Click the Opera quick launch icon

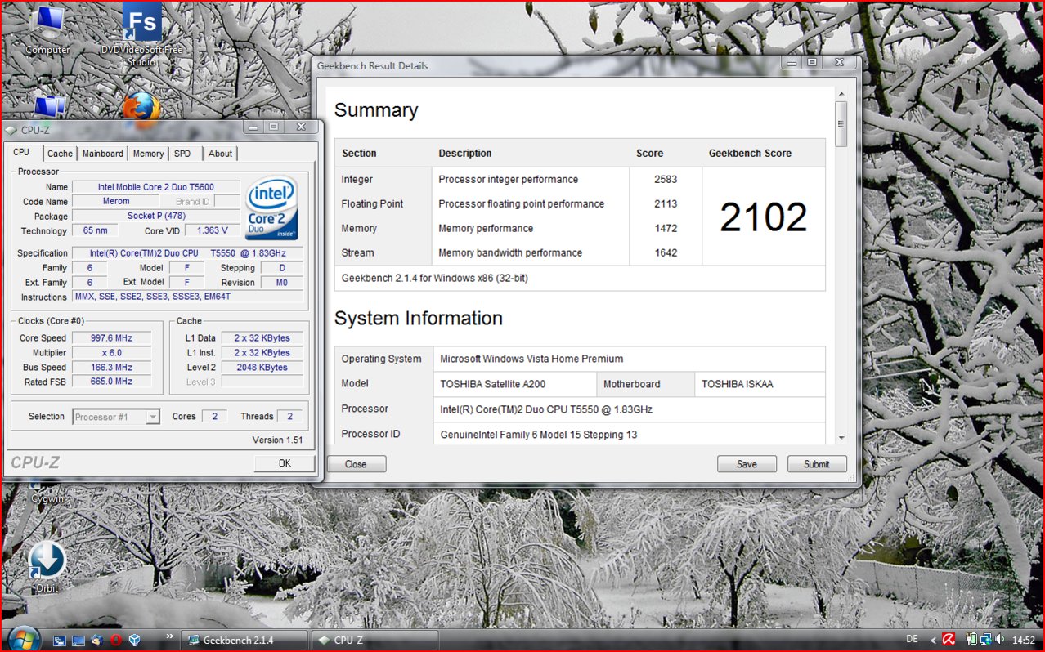[x=115, y=641]
